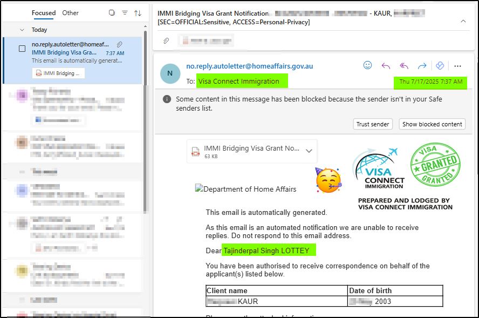Collapse the Today group chevron
Image resolution: width=479 pixels, height=318 pixels.
click(x=22, y=30)
